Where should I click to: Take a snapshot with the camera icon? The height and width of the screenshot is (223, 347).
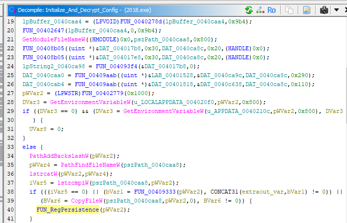pyautogui.click(x=324, y=10)
